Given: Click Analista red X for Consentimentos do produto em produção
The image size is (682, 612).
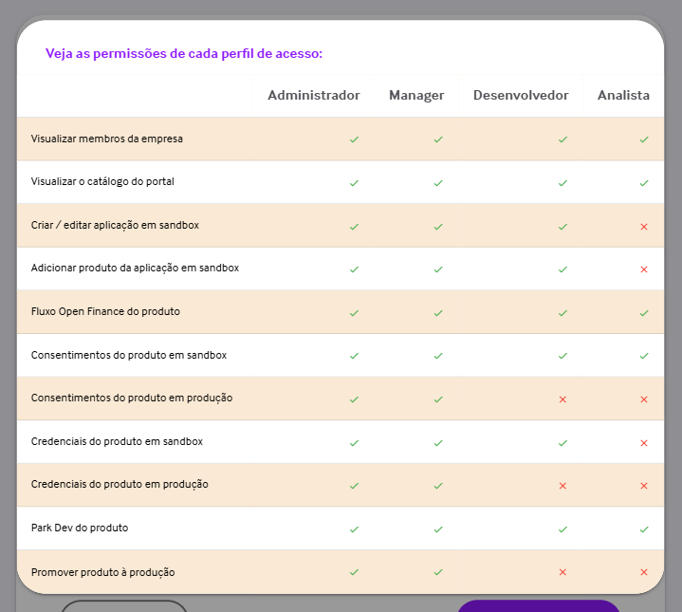Looking at the screenshot, I should [644, 399].
